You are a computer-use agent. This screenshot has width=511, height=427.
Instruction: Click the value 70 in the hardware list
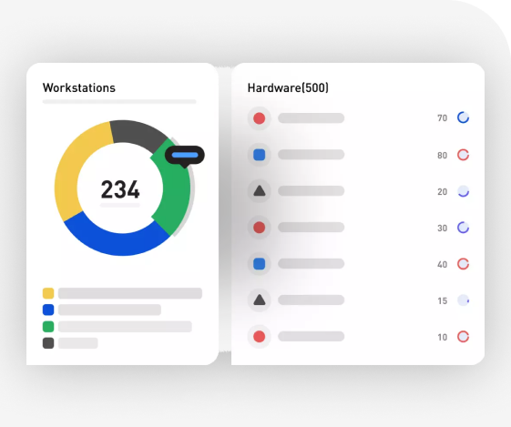pos(443,118)
